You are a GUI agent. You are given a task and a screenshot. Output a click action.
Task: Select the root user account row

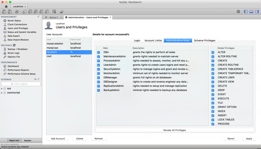tap(69, 56)
